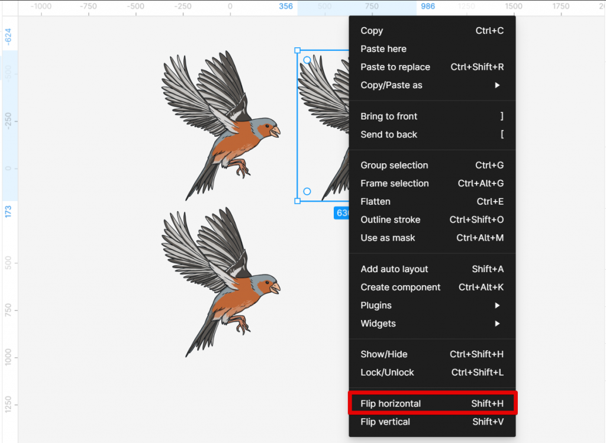Expand the Plugins submenu
Viewport: 606px width, 443px height.
tap(376, 305)
